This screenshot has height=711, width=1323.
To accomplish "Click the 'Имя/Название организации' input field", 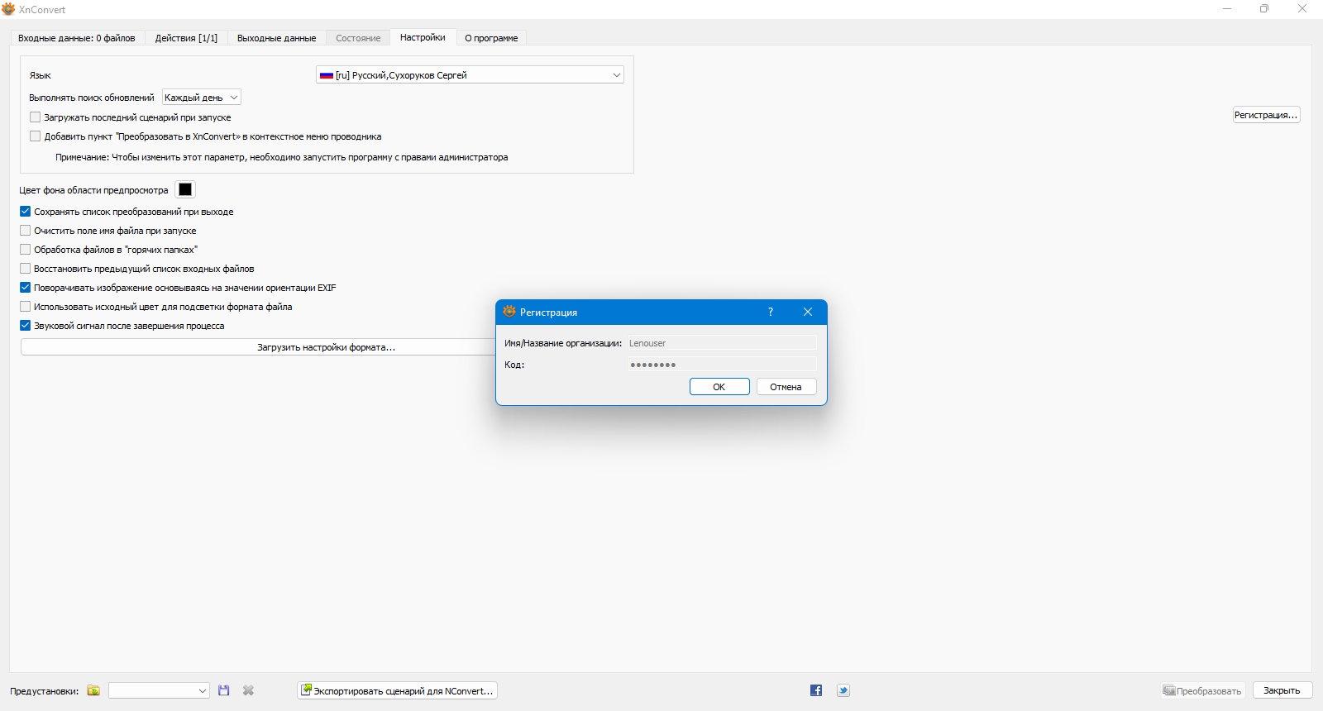I will (722, 343).
